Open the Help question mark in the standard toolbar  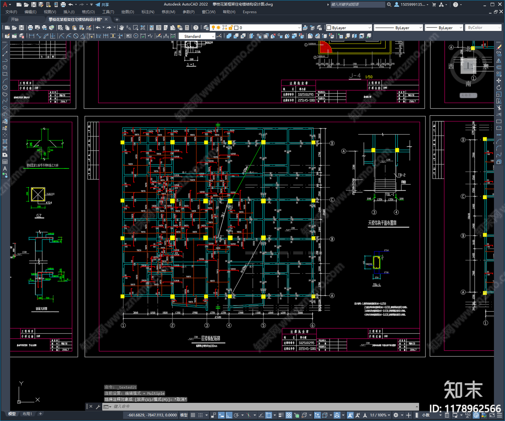pyautogui.click(x=196, y=28)
